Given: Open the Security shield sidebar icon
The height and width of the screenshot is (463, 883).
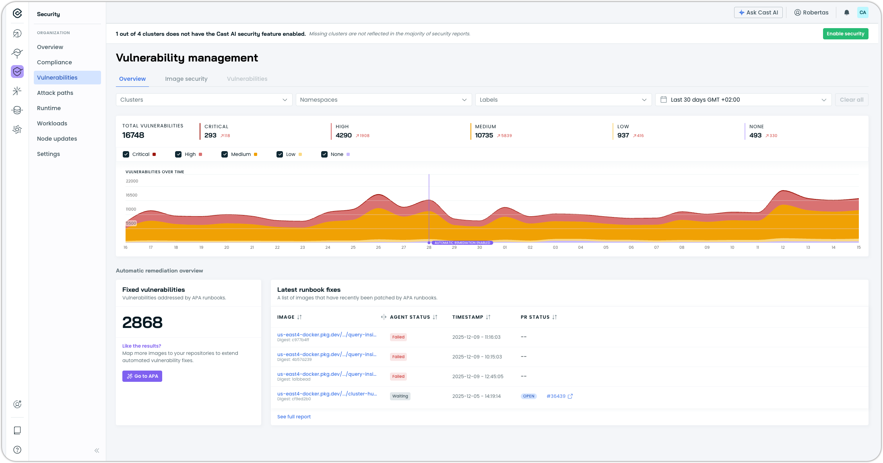Looking at the screenshot, I should [x=17, y=72].
